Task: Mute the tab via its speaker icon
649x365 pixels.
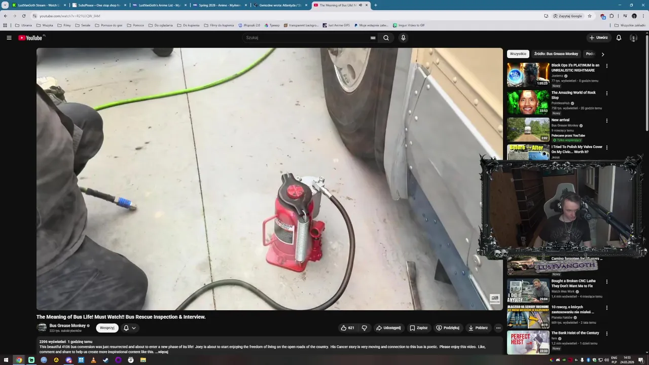Action: click(x=360, y=5)
